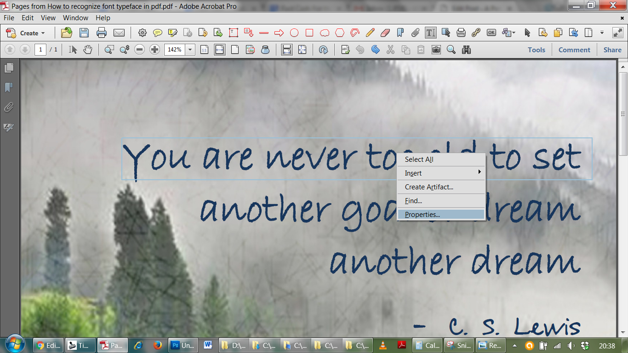
Task: Toggle scrolling mode page display
Action: pyautogui.click(x=287, y=50)
